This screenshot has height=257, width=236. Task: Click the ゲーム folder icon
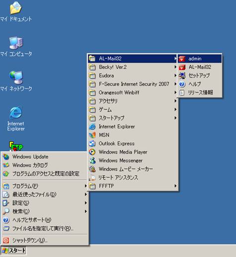92,110
